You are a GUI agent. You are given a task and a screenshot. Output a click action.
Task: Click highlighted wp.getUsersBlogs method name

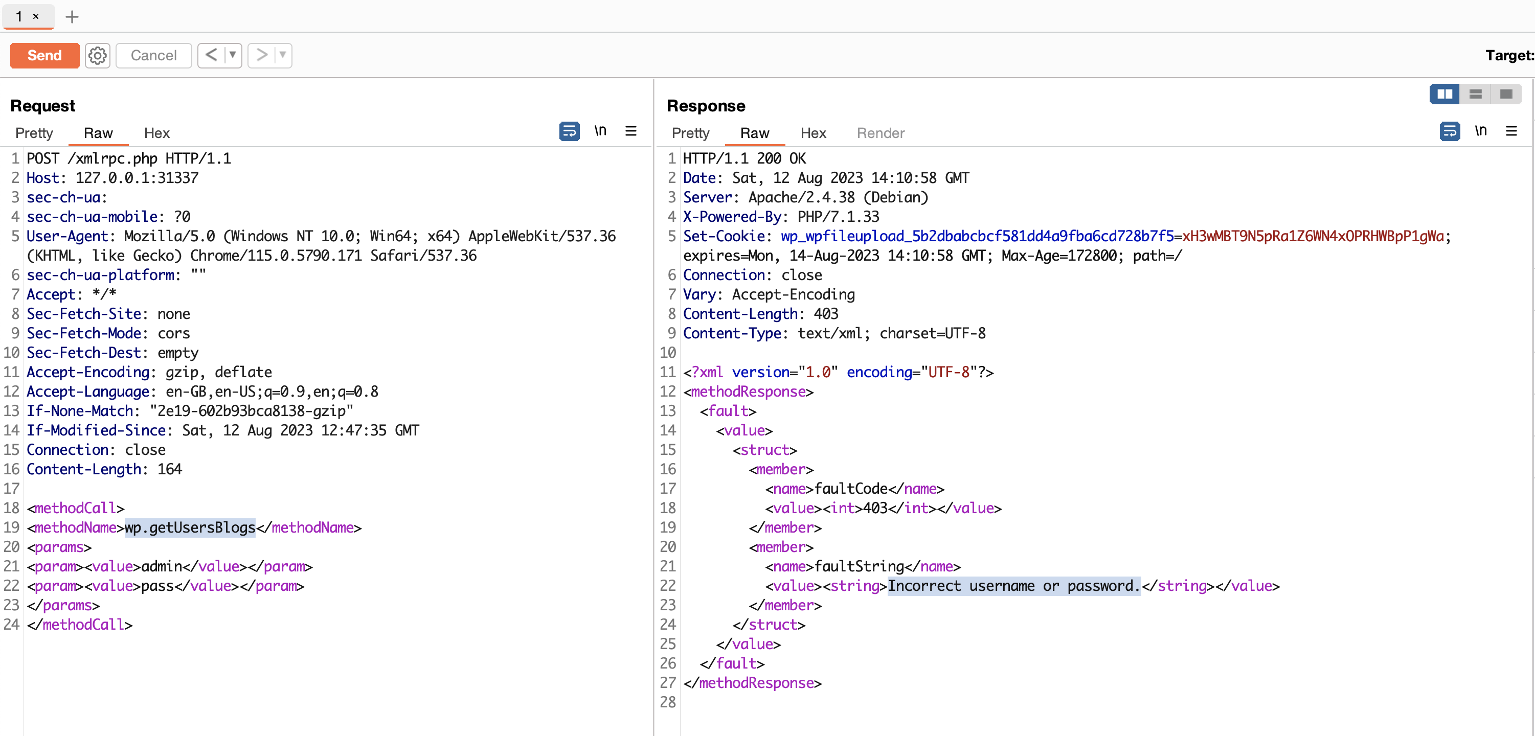(x=190, y=527)
